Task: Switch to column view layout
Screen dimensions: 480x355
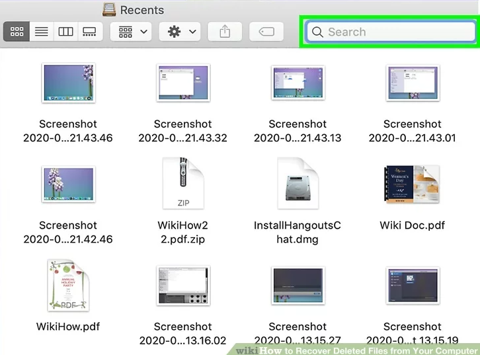Action: pyautogui.click(x=65, y=32)
